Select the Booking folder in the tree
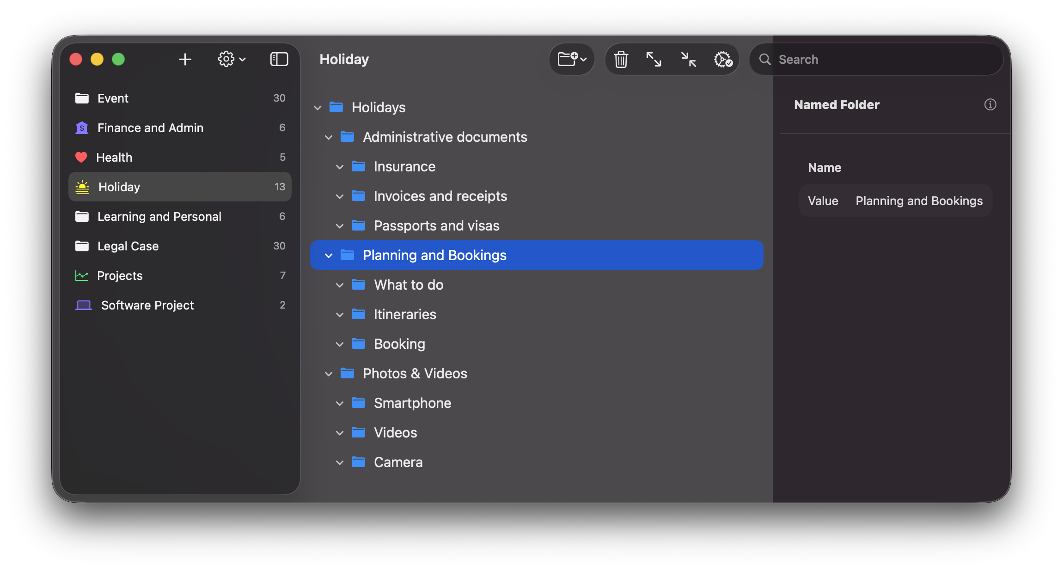The image size is (1063, 571). [399, 344]
